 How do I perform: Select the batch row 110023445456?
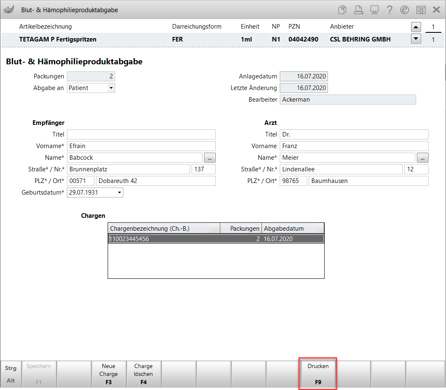pyautogui.click(x=216, y=239)
